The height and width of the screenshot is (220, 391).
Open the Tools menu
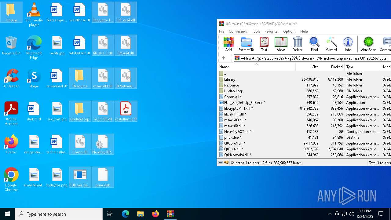coord(256,31)
